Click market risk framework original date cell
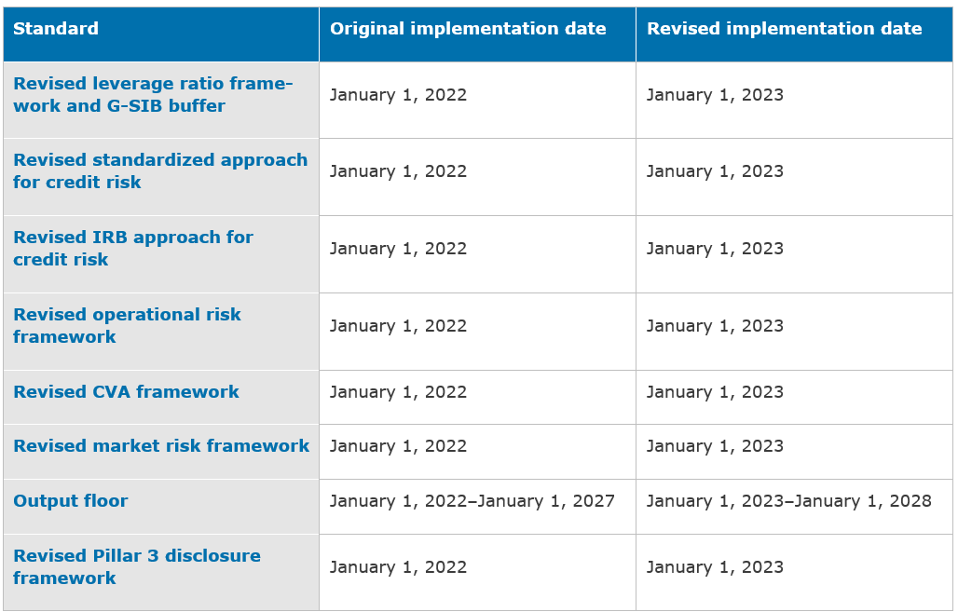Screen dimensions: 958x612 (398, 446)
